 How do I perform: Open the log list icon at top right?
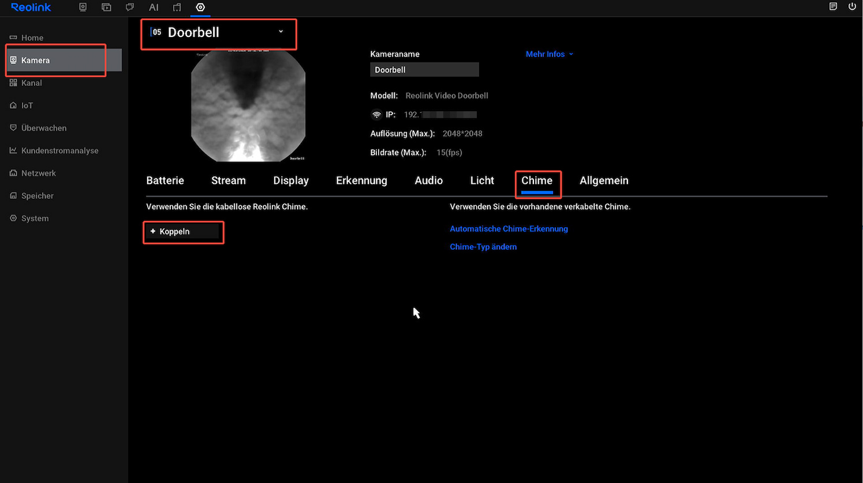coord(833,6)
